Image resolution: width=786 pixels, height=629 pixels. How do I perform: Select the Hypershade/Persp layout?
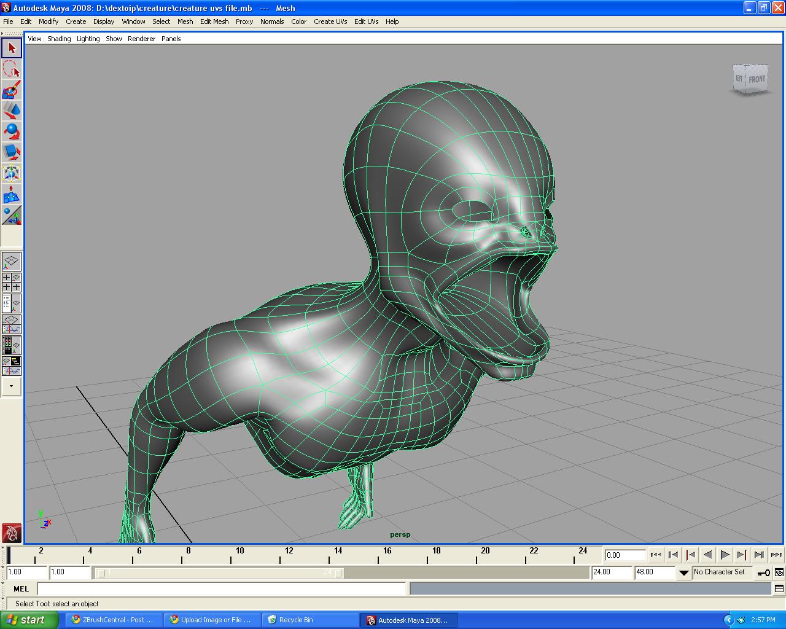(12, 345)
